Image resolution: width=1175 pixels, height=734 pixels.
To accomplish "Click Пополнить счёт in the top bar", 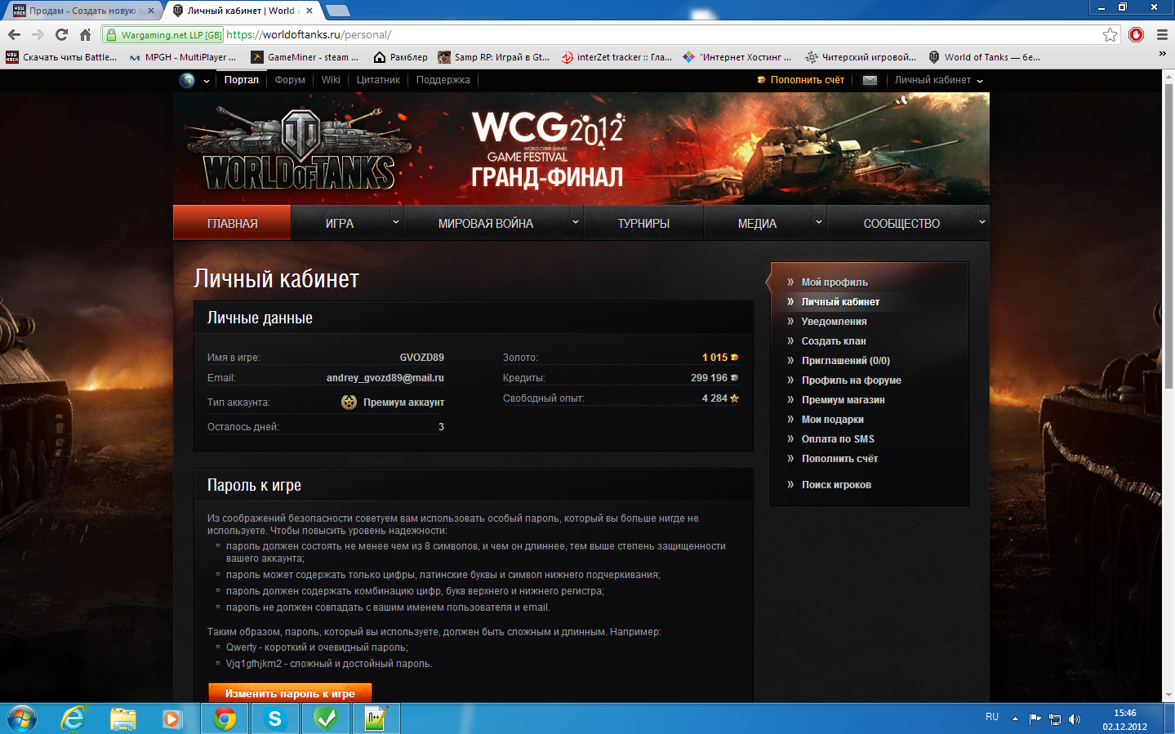I will click(x=801, y=80).
